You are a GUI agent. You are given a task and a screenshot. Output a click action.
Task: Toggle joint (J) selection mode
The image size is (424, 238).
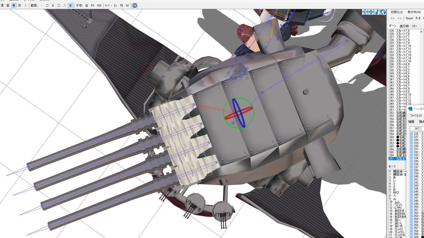coord(25,6)
